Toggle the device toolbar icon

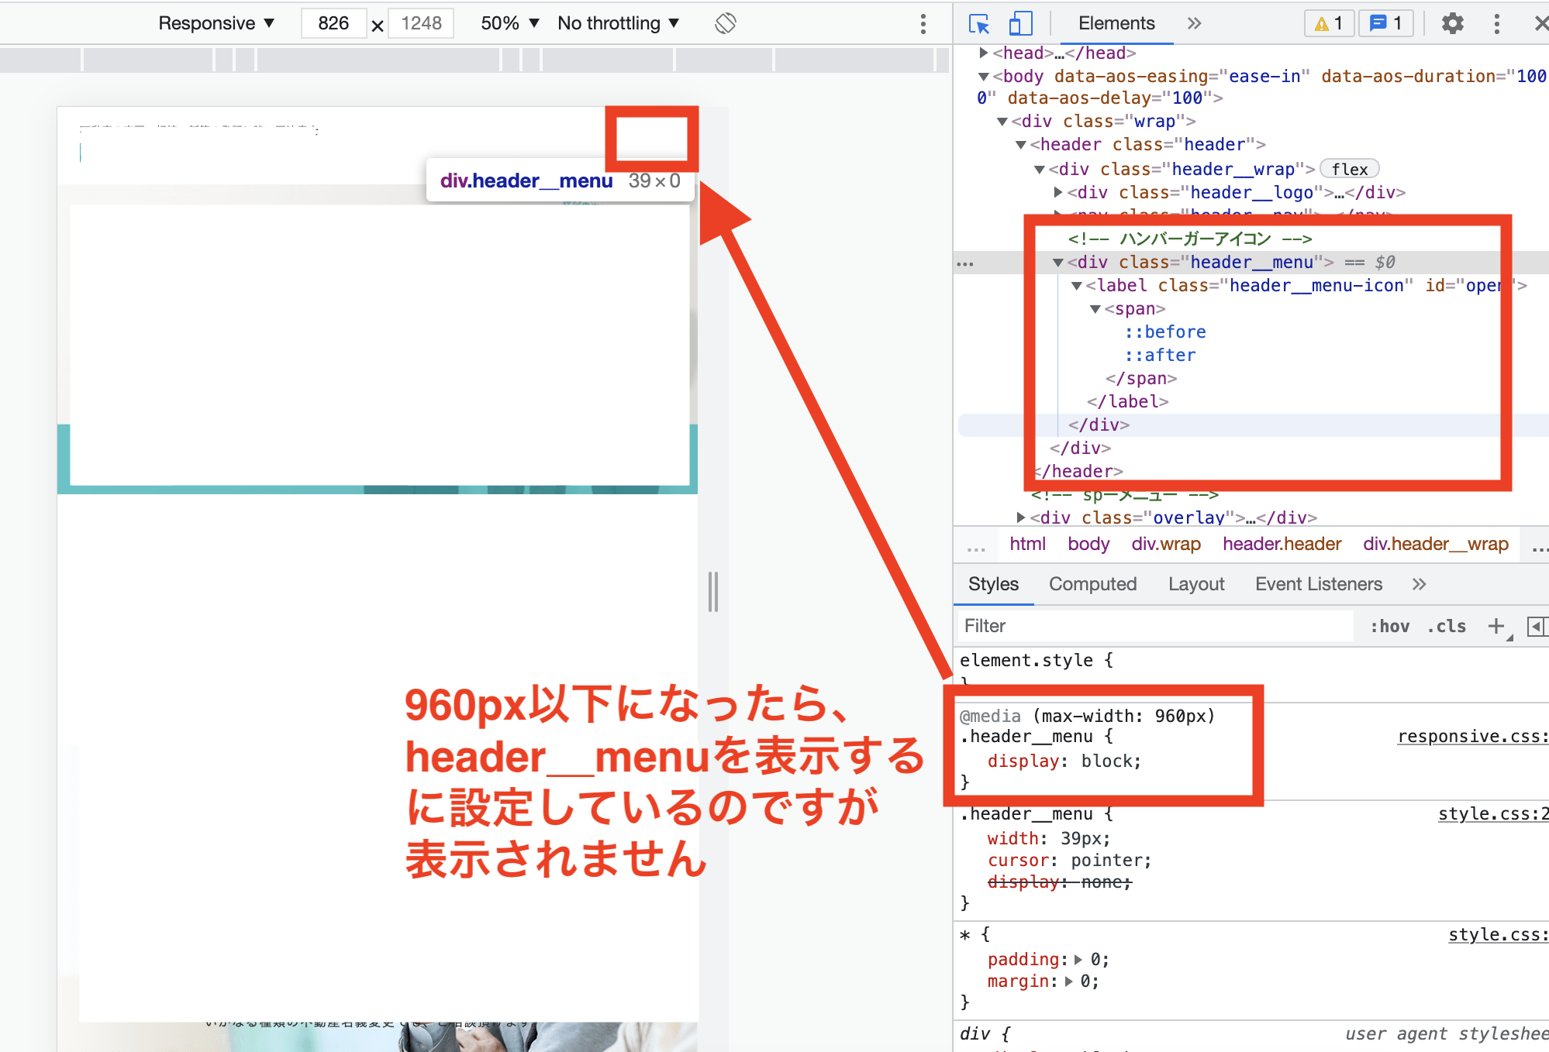[1019, 24]
